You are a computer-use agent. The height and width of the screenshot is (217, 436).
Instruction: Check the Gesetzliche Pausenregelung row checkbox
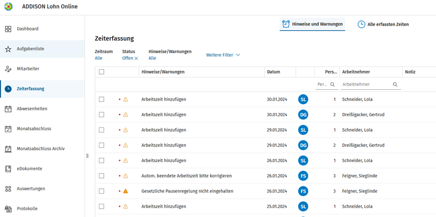102,191
